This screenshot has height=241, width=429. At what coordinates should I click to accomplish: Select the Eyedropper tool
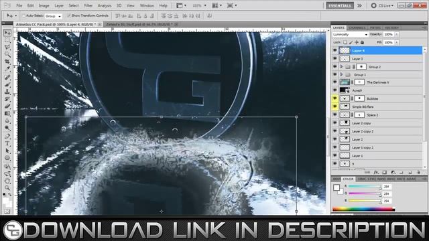(7, 69)
